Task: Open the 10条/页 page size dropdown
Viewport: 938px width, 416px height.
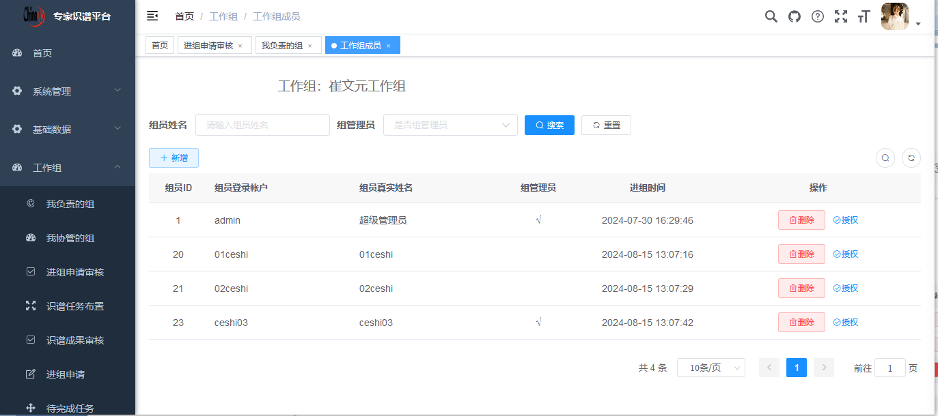Action: click(711, 368)
